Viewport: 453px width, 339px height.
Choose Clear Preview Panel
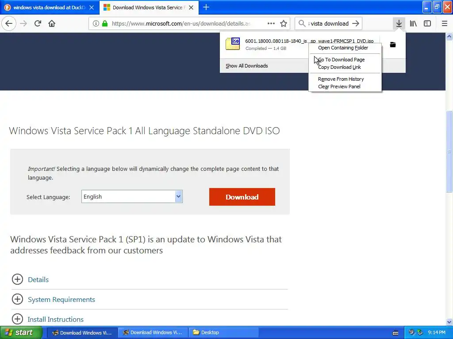click(345, 87)
